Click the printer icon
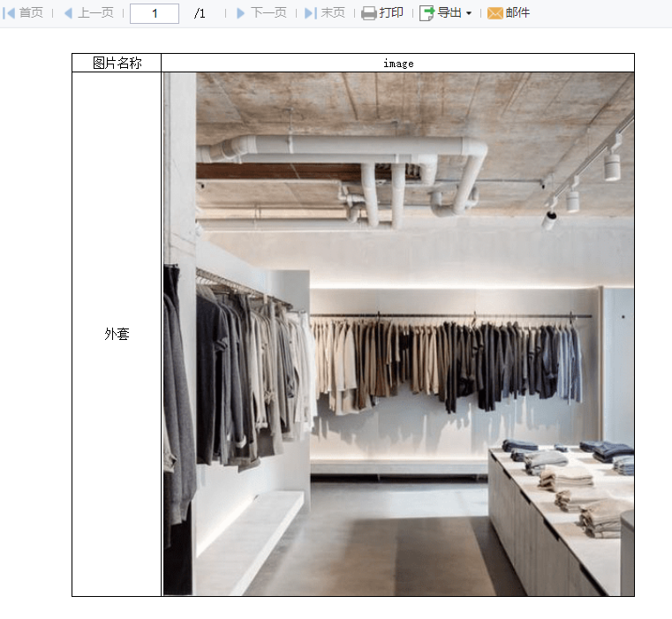The width and height of the screenshot is (672, 619). pyautogui.click(x=368, y=13)
